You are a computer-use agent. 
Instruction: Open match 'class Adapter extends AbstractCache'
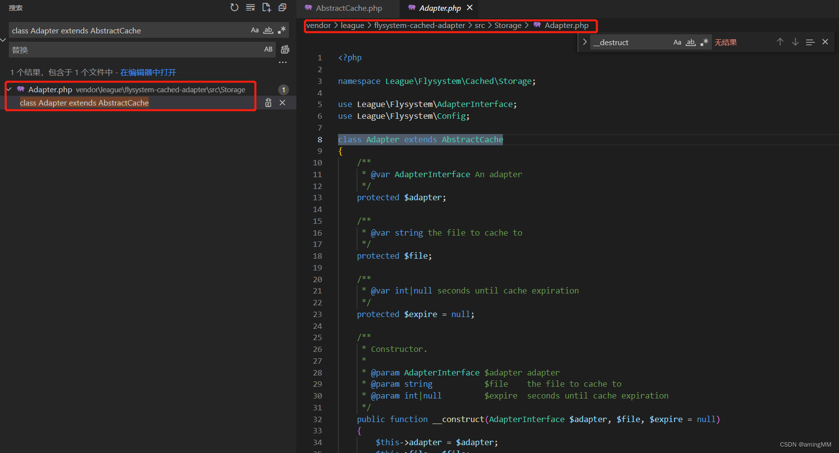(x=84, y=103)
